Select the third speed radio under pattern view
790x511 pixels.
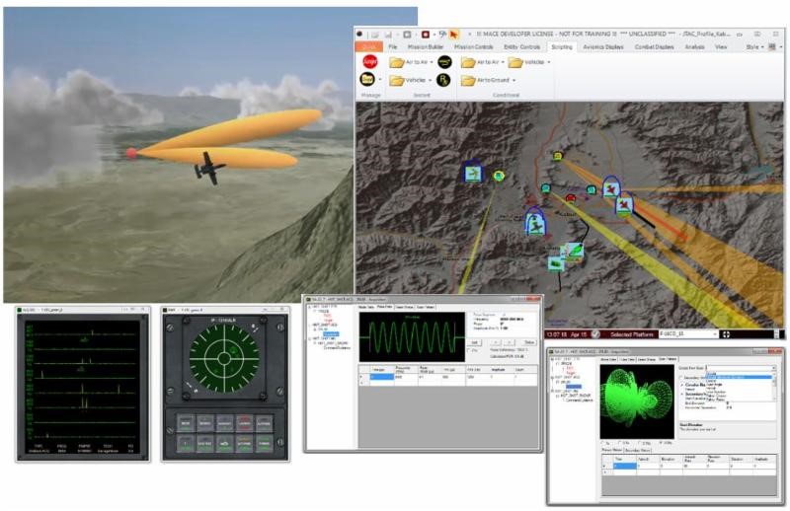(x=640, y=443)
